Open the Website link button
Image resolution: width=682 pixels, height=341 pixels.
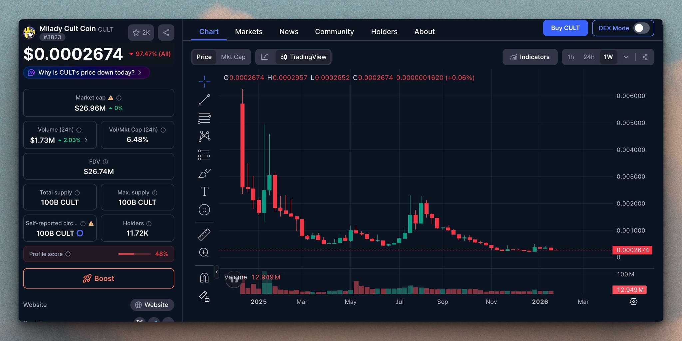click(152, 305)
